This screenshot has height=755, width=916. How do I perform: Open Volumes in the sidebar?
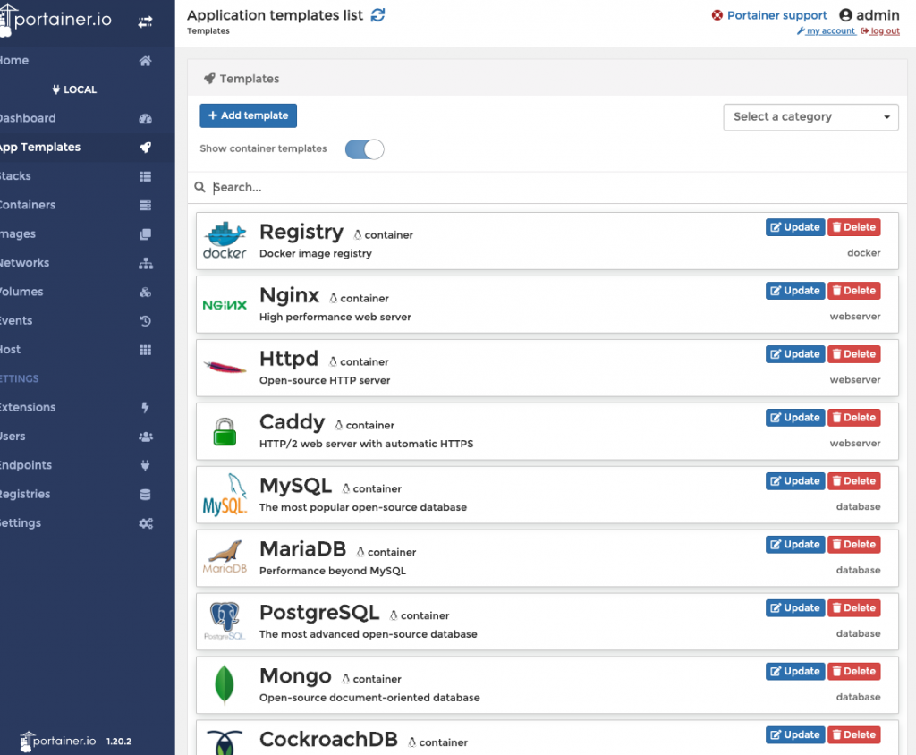point(21,292)
